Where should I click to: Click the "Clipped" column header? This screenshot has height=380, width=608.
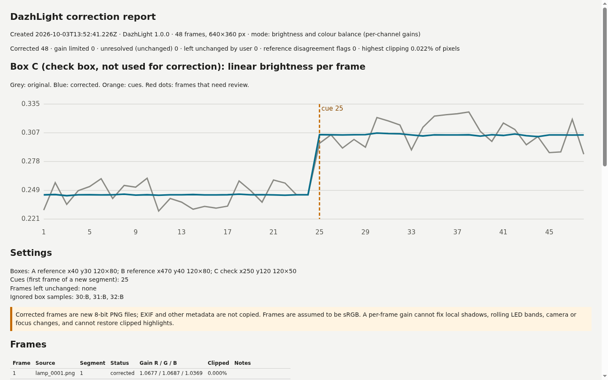(x=218, y=363)
